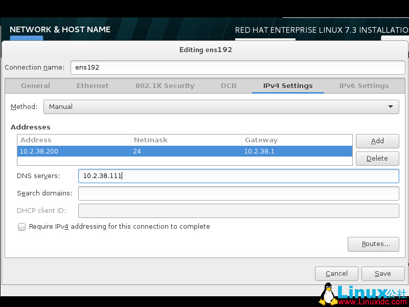Viewport: 409px width, 307px height.
Task: Add a new IP address entry
Action: coord(377,141)
